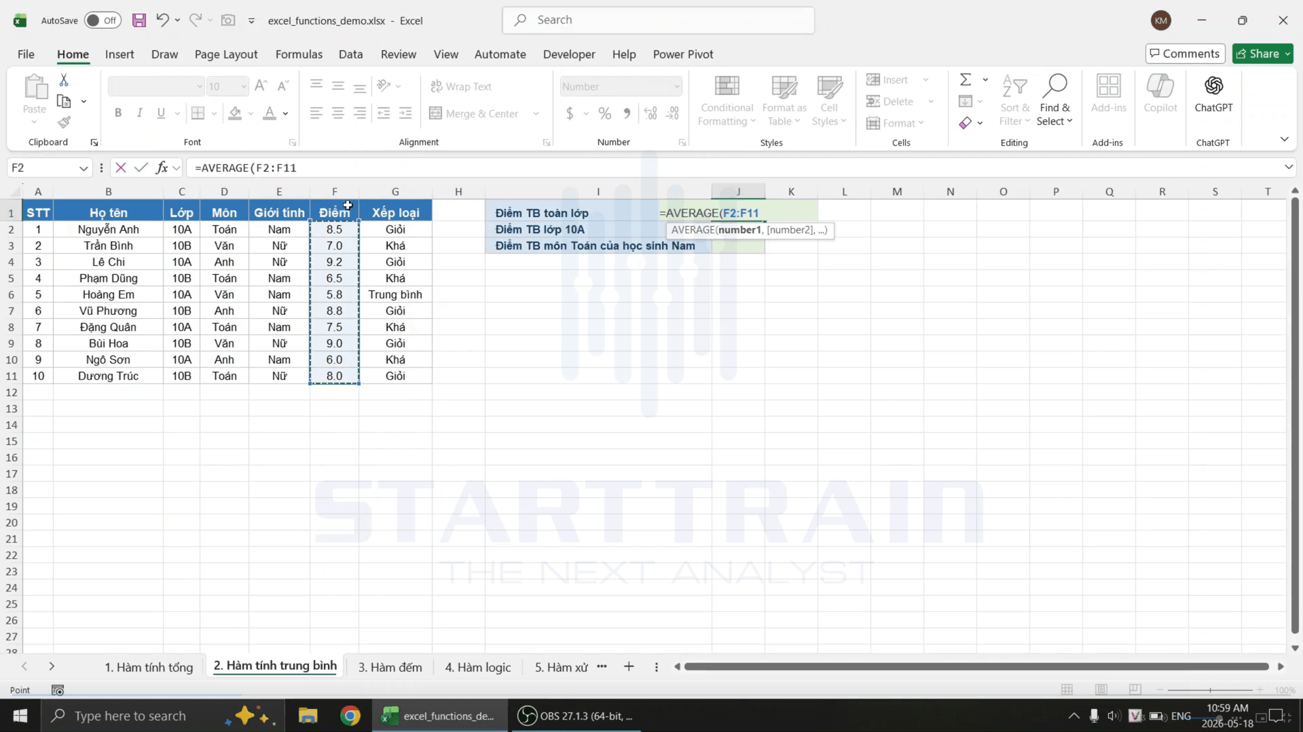1303x732 pixels.
Task: Switch to sheet 3. Hàm đếm
Action: click(390, 667)
